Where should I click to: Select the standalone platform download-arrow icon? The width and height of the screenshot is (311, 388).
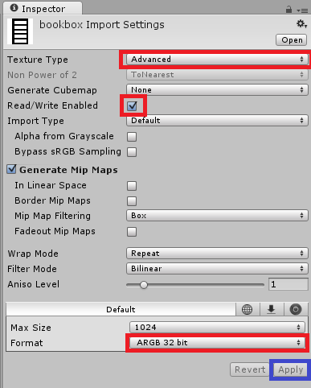pyautogui.click(x=272, y=309)
